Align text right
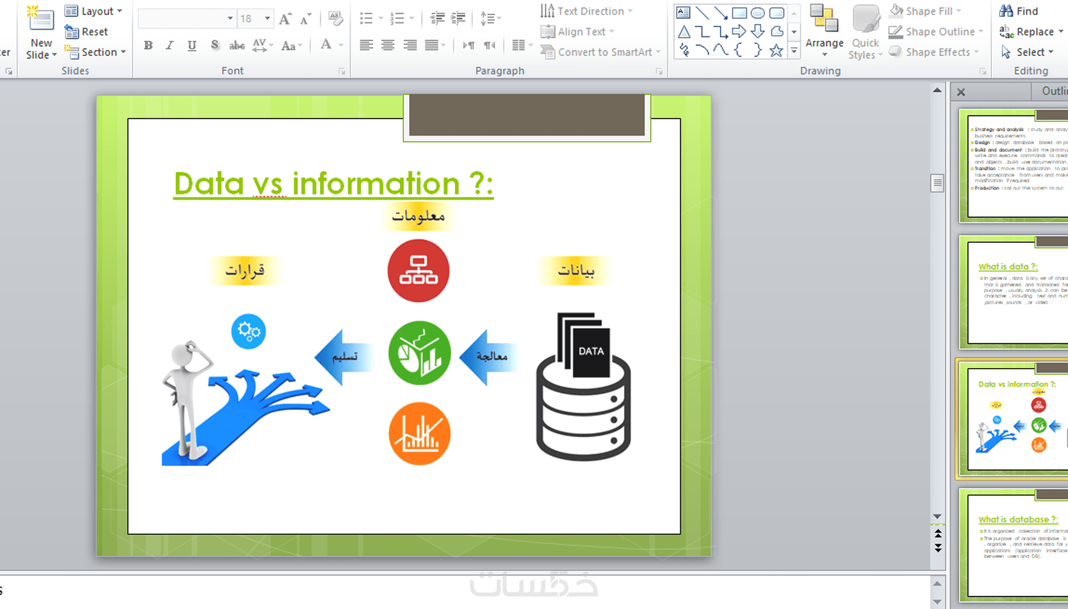Image resolution: width=1068 pixels, height=609 pixels. coord(410,45)
